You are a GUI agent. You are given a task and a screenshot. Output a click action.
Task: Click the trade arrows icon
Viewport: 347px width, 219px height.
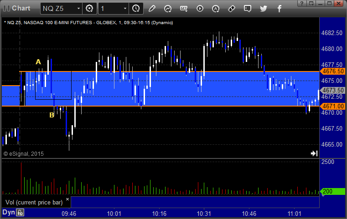[232, 9]
